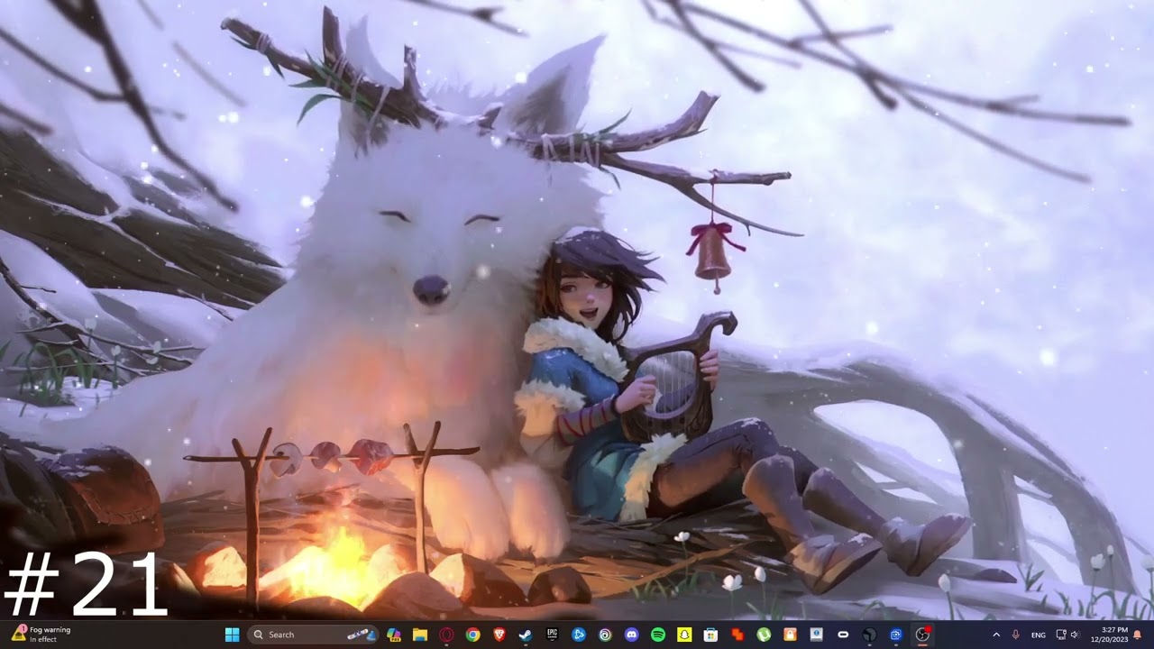Click the microphone tray icon

pos(1015,635)
